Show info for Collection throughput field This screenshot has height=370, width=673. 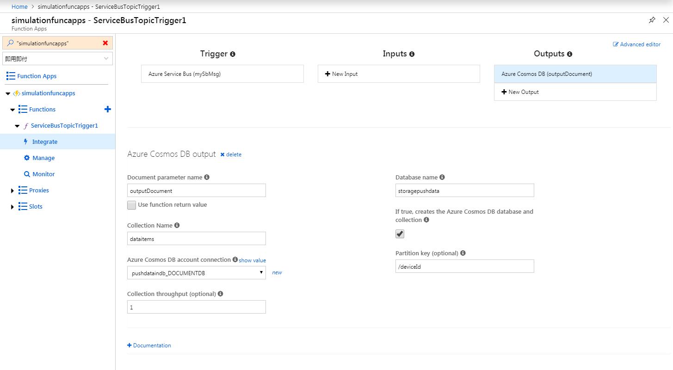(220, 294)
